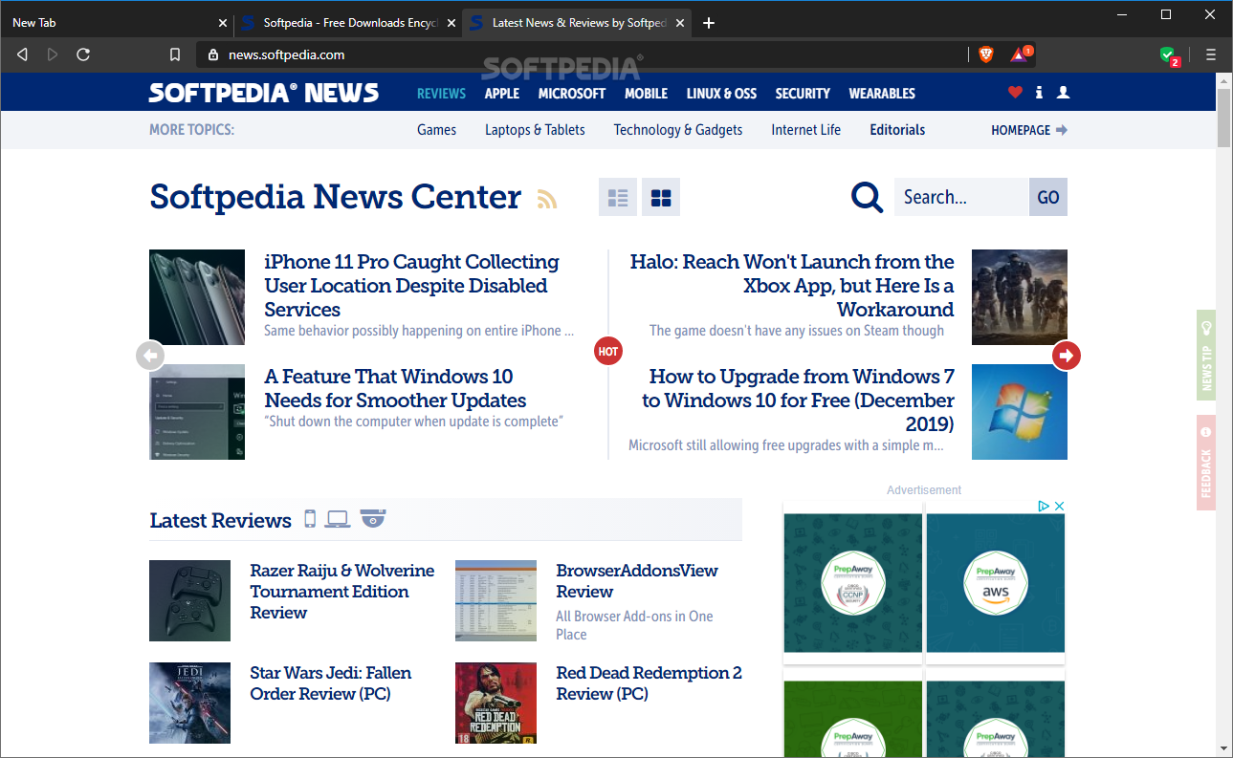
Task: Close the advertisement with X icon
Action: (x=1059, y=506)
